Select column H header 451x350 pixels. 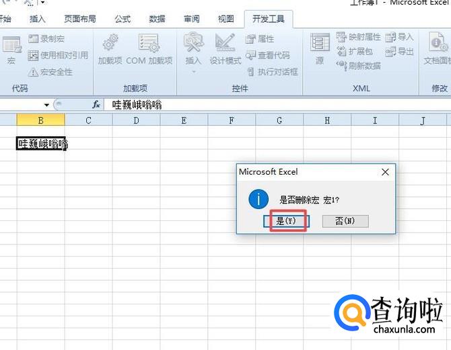coord(327,120)
